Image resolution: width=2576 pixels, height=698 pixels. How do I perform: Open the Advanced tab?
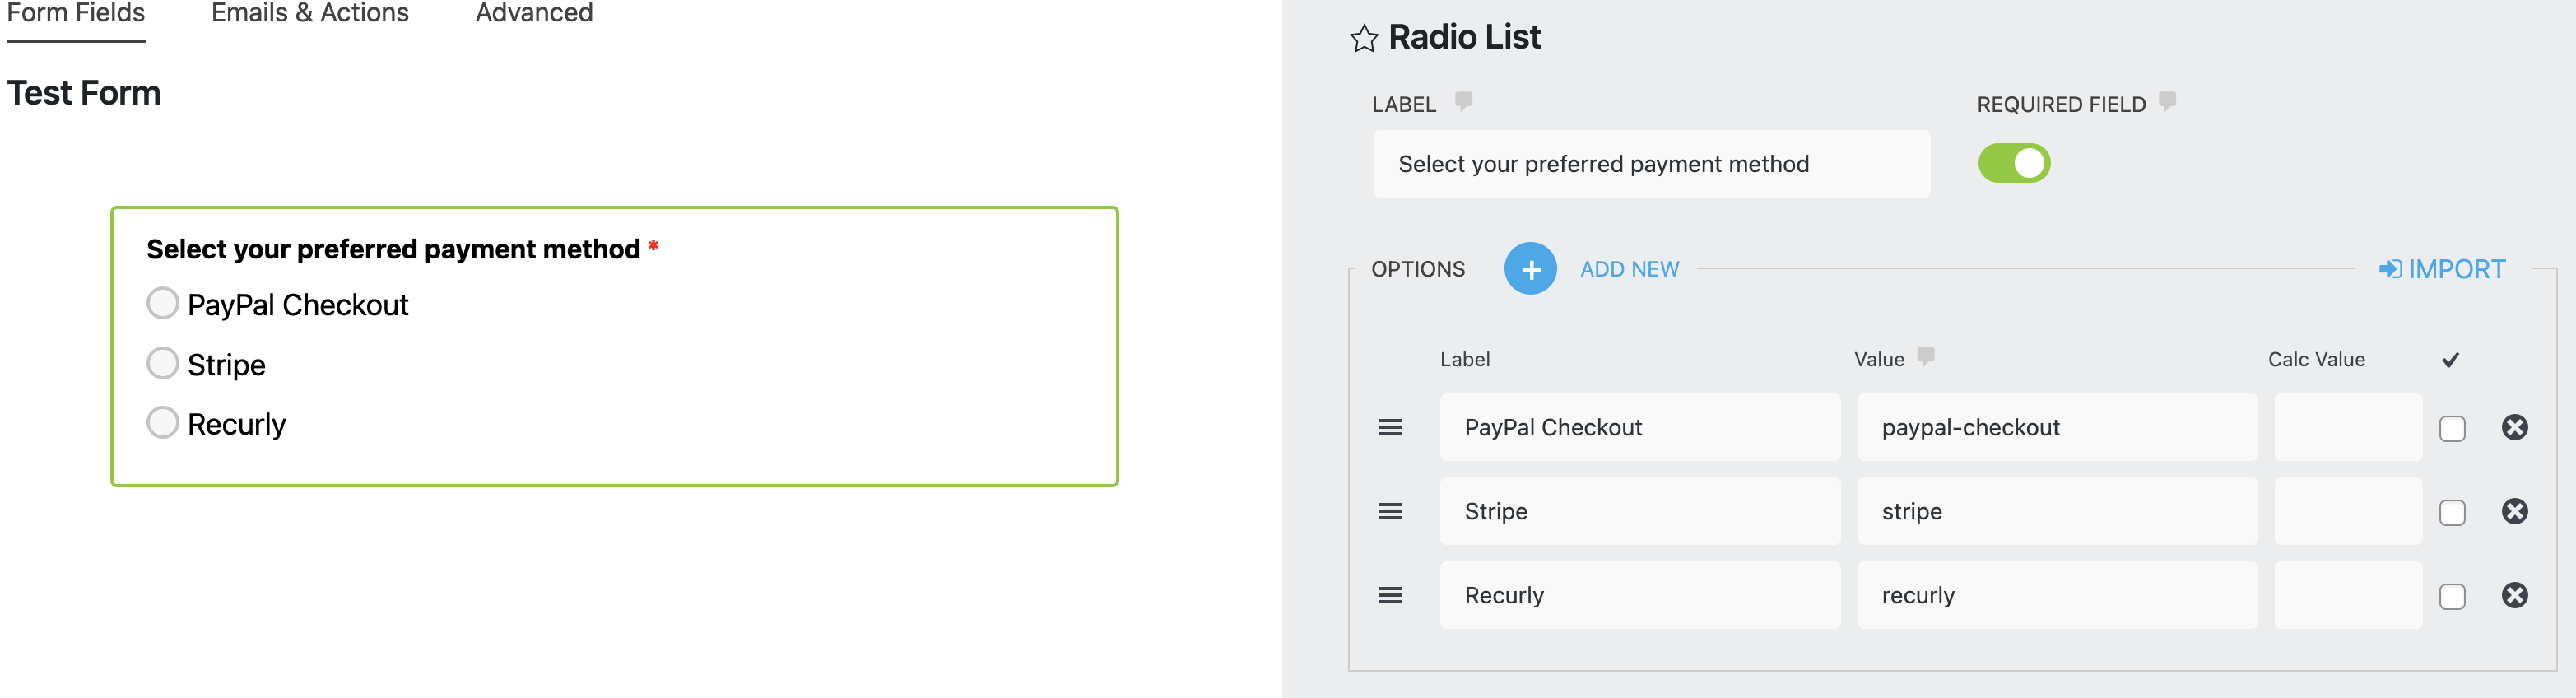pyautogui.click(x=533, y=13)
